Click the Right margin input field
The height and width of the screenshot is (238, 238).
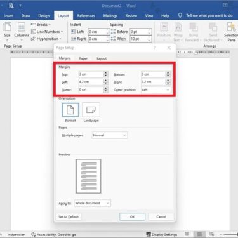click(153, 82)
